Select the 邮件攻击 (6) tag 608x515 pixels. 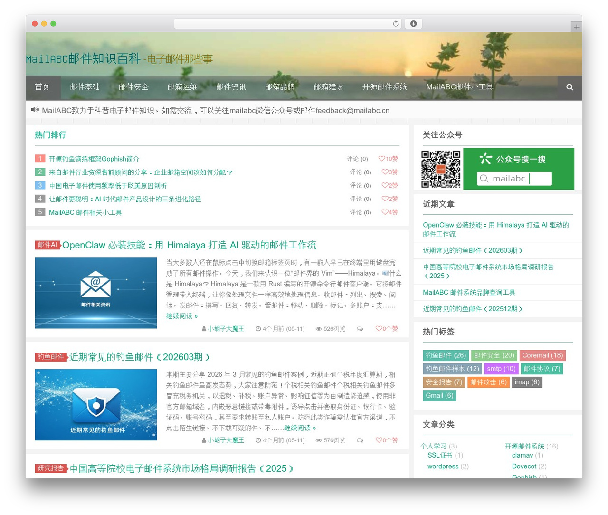488,382
